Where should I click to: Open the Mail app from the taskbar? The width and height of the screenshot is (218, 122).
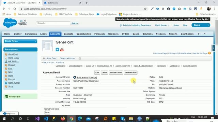pos(89,119)
